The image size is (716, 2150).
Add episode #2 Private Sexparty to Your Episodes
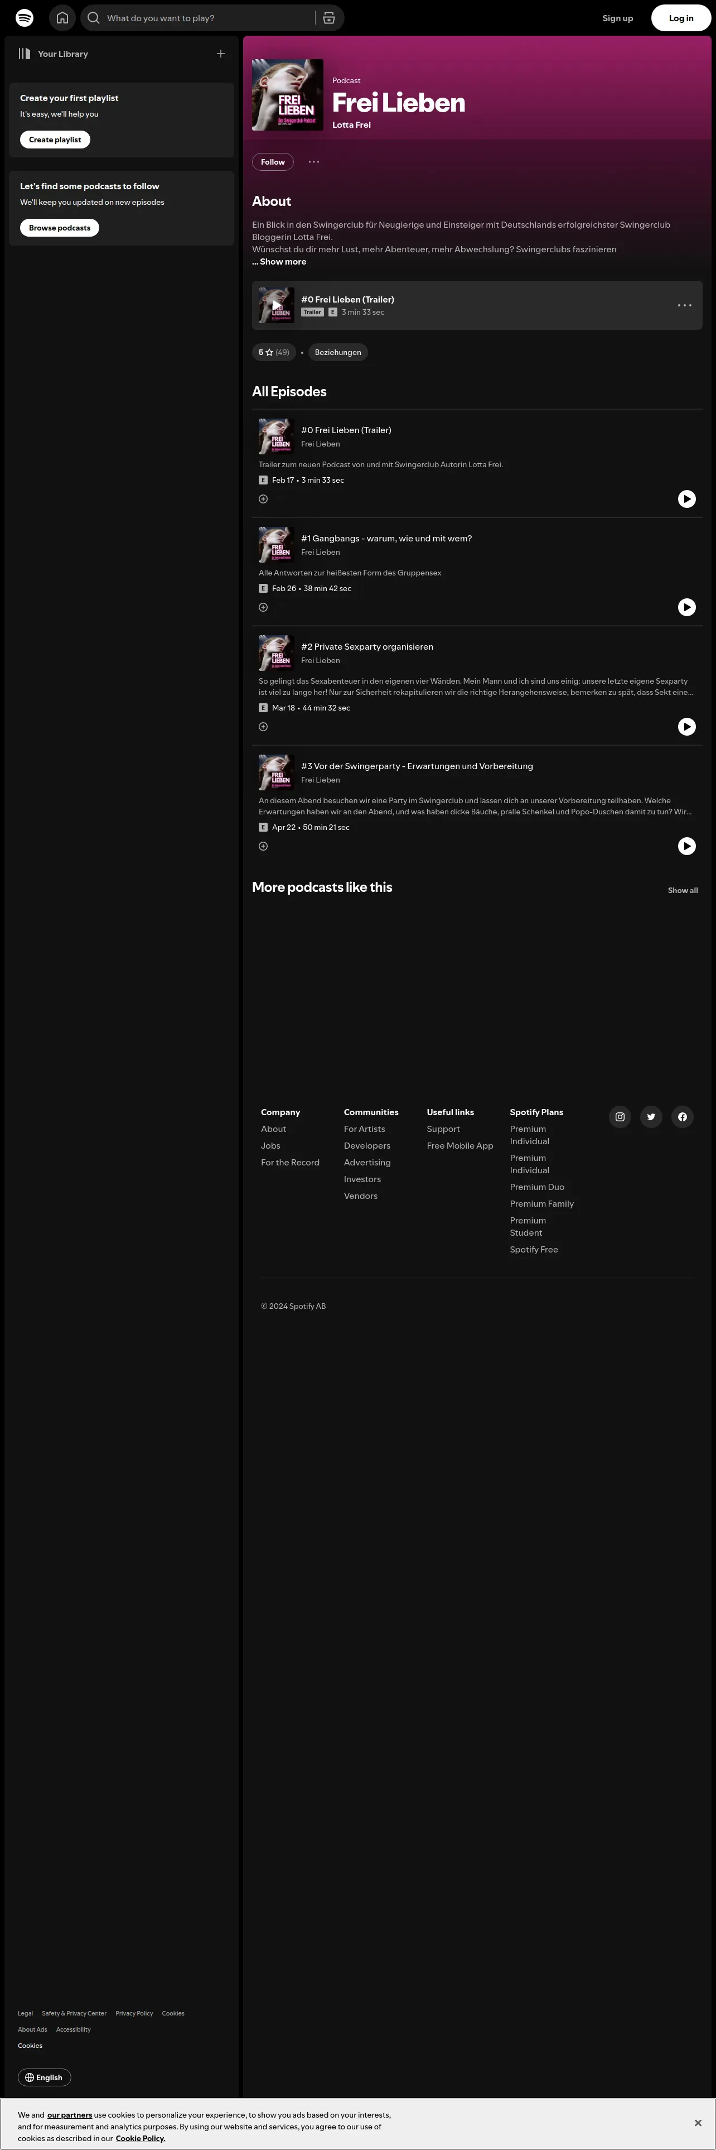coord(263,727)
